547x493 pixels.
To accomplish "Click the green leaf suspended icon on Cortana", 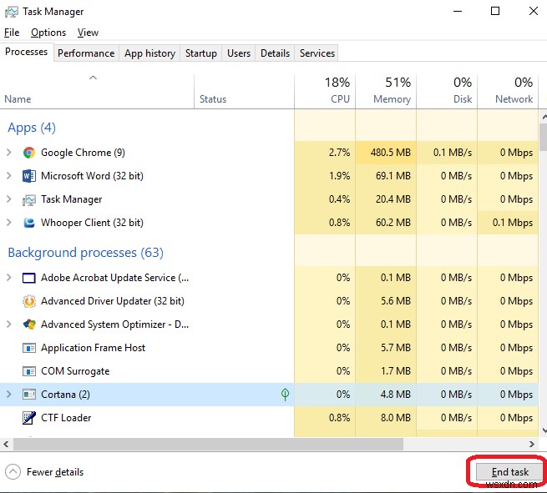I will tap(285, 395).
